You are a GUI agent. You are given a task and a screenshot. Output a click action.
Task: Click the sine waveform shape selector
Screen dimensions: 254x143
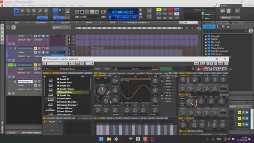point(98,100)
